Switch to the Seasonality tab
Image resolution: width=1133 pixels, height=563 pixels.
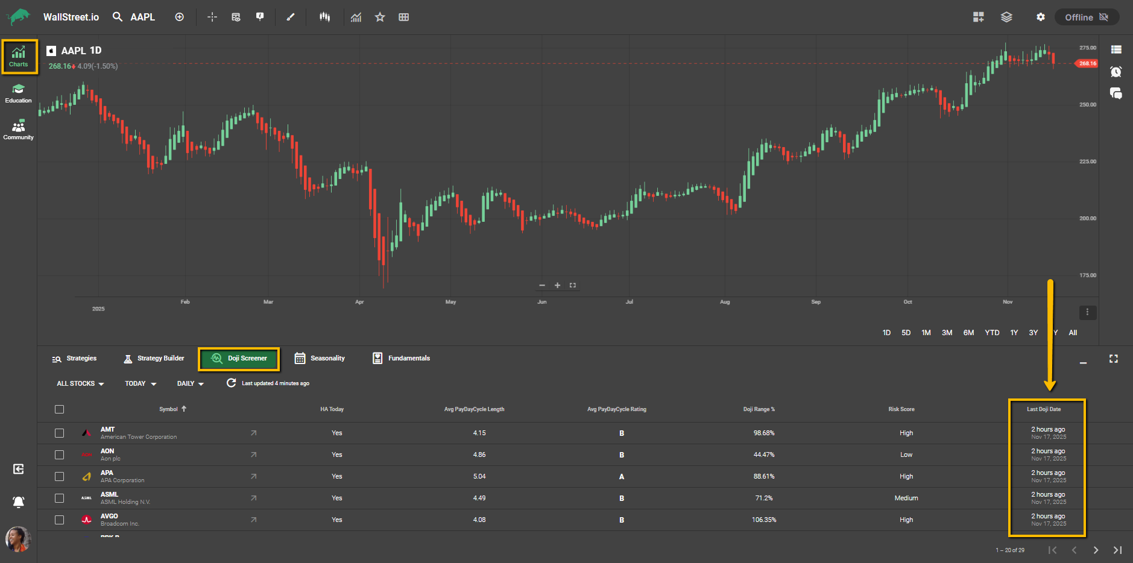pos(320,358)
